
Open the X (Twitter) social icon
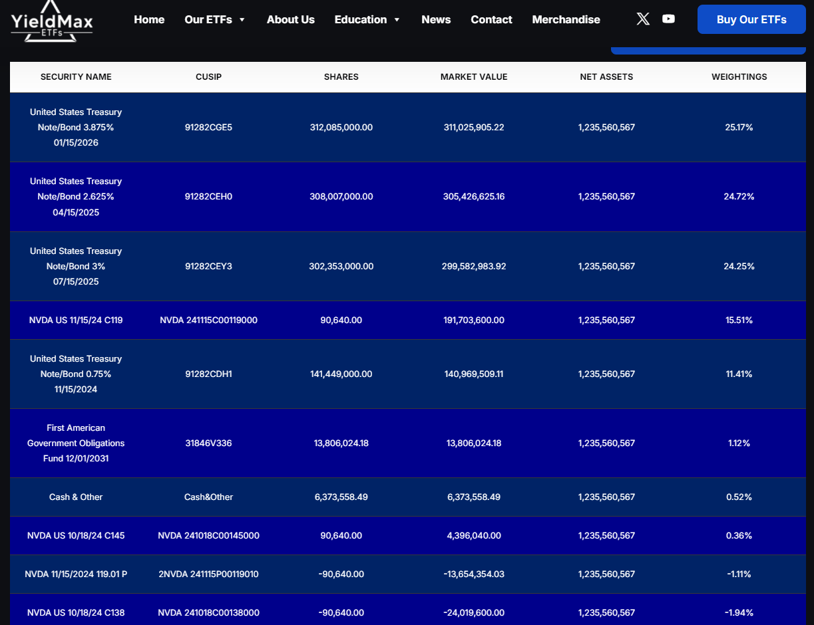pos(643,19)
